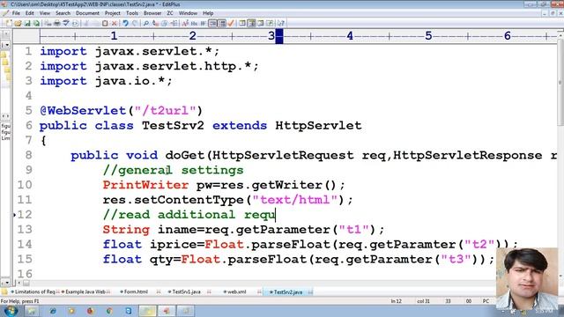Open the Edit menu

[29, 13]
